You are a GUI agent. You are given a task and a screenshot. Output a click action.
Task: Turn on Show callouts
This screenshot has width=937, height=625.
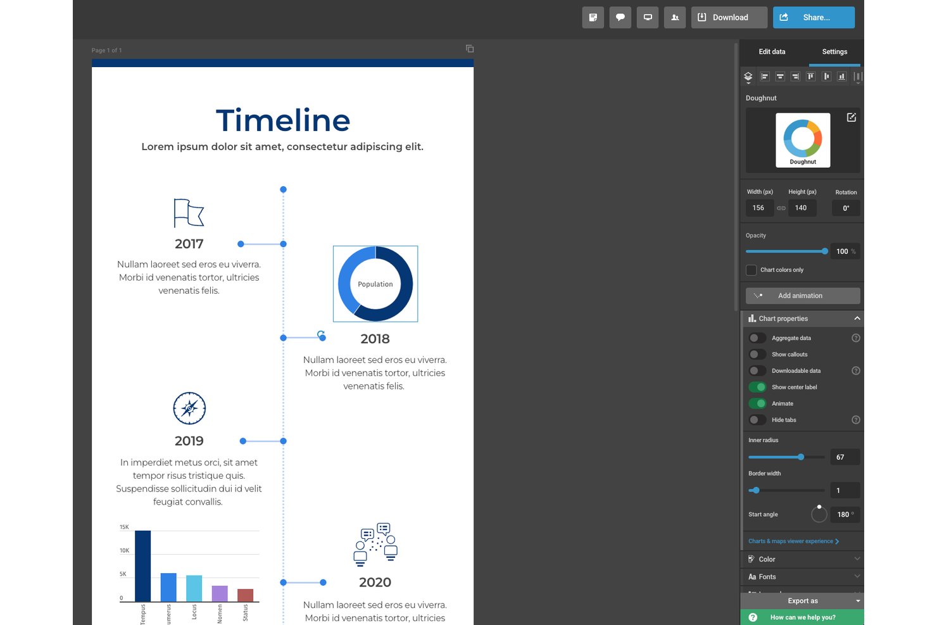point(757,355)
